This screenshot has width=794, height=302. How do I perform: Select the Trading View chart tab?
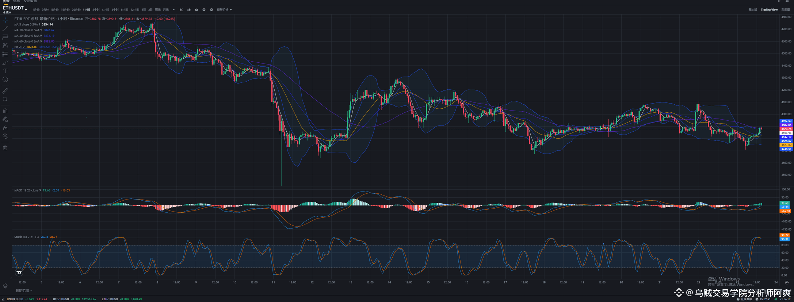(x=769, y=10)
